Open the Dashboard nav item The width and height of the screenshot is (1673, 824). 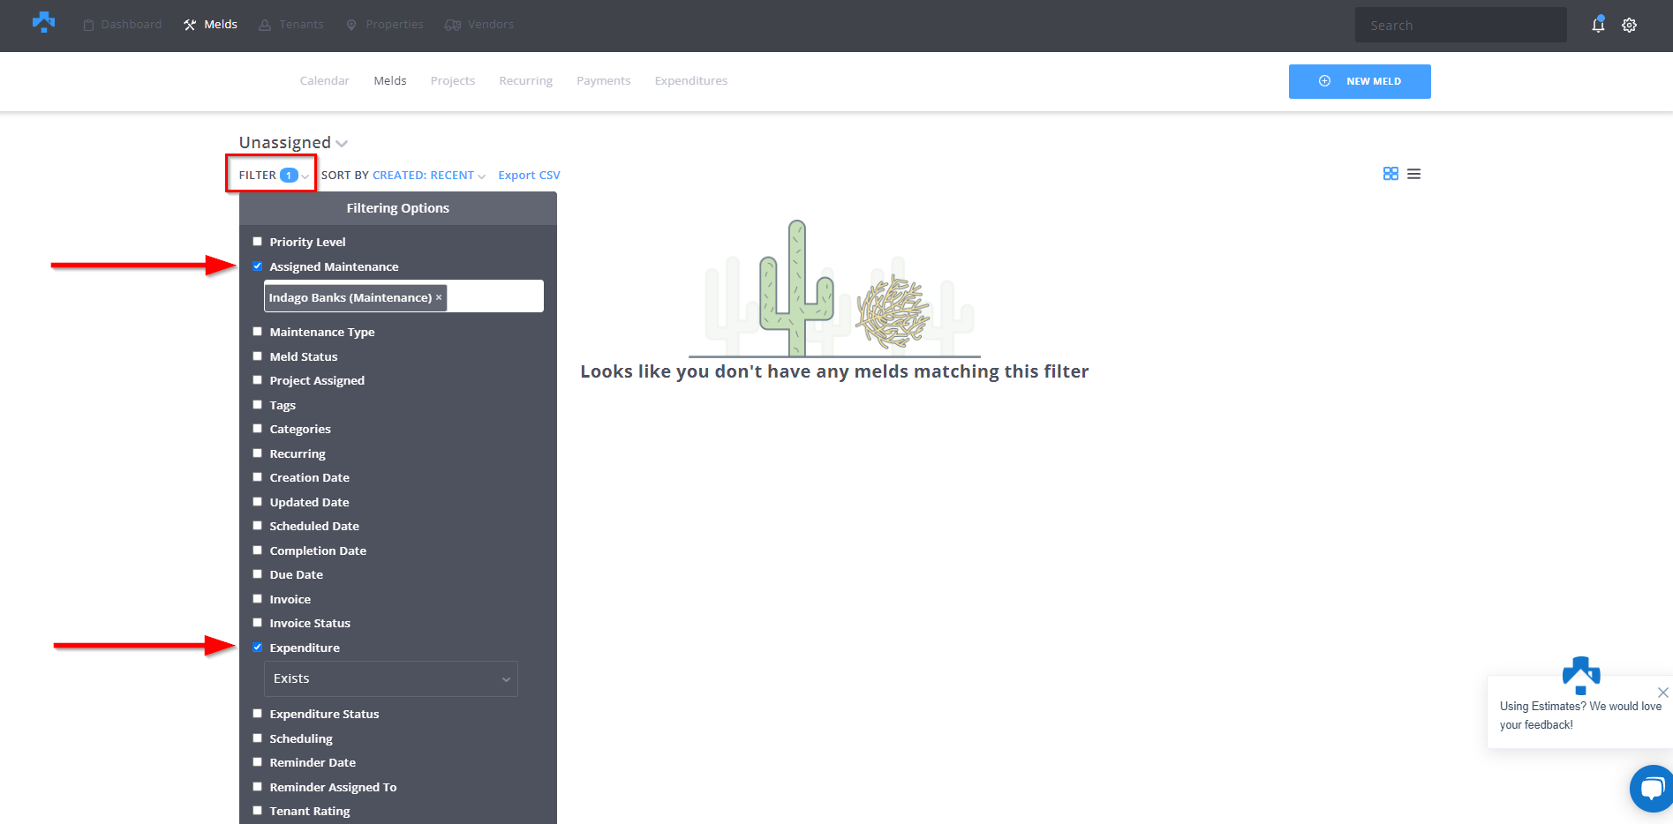[123, 25]
